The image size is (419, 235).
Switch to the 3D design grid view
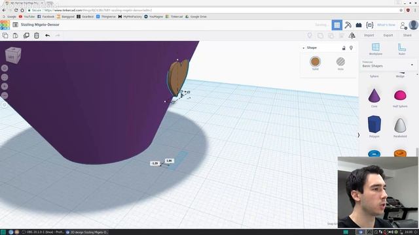[x=337, y=25]
